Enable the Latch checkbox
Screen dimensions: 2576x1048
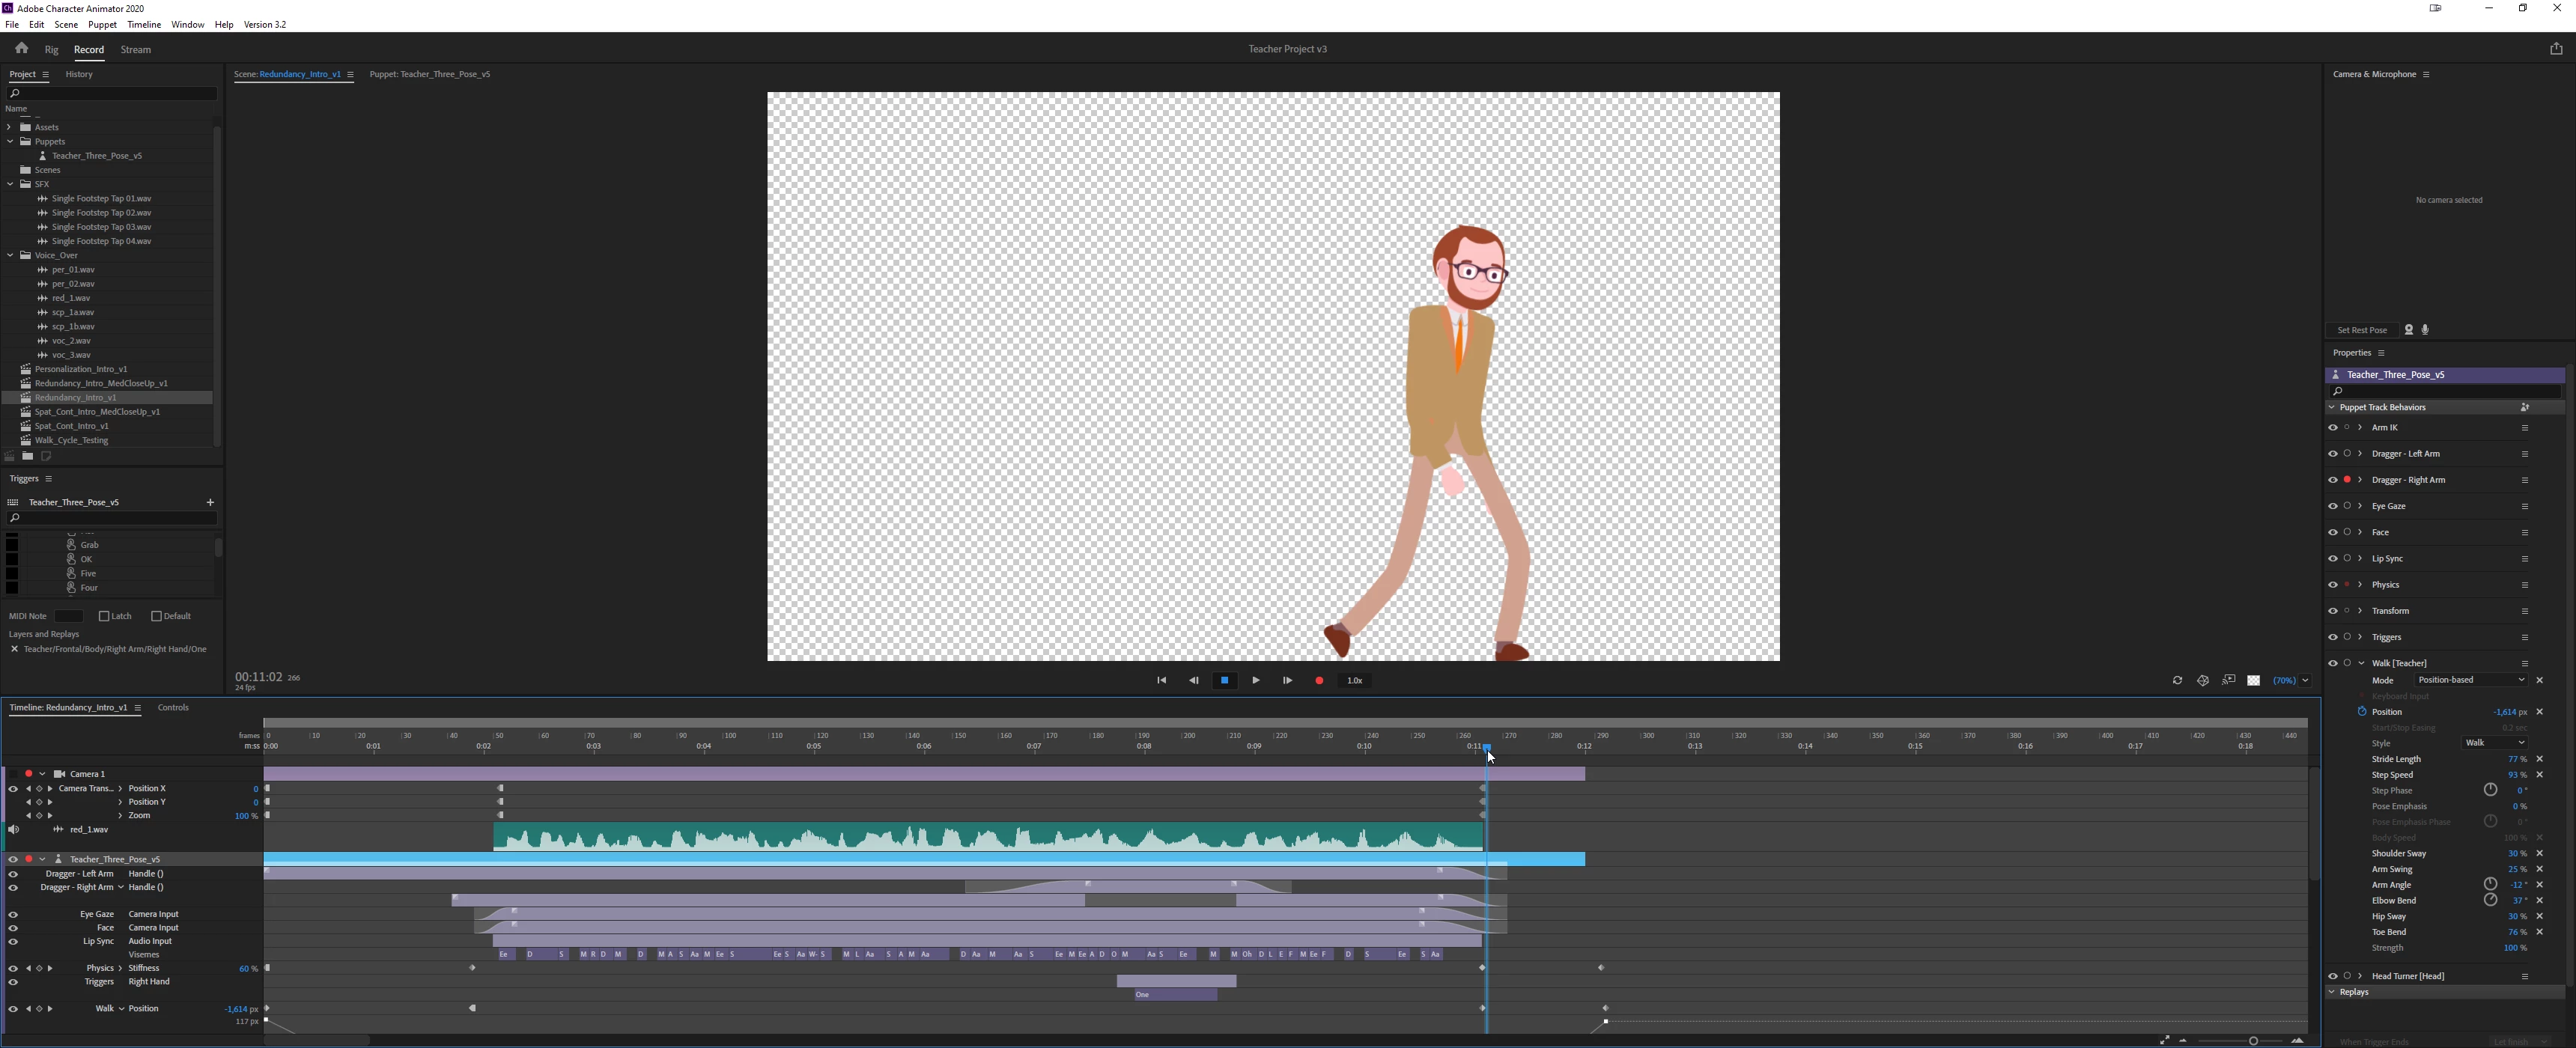pyautogui.click(x=104, y=616)
